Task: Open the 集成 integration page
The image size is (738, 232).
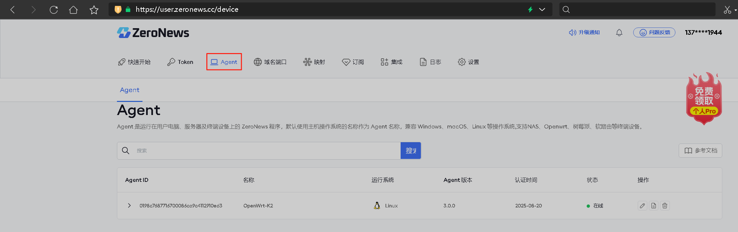Action: tap(391, 62)
